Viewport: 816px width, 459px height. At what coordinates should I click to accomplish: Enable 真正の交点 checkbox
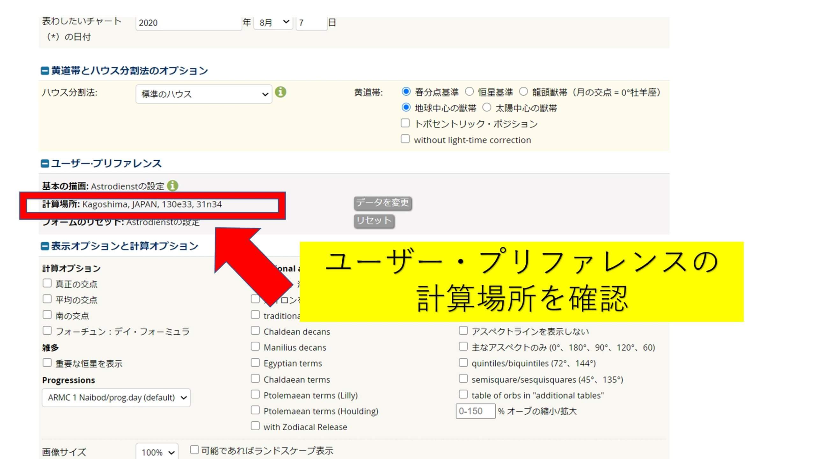47,283
